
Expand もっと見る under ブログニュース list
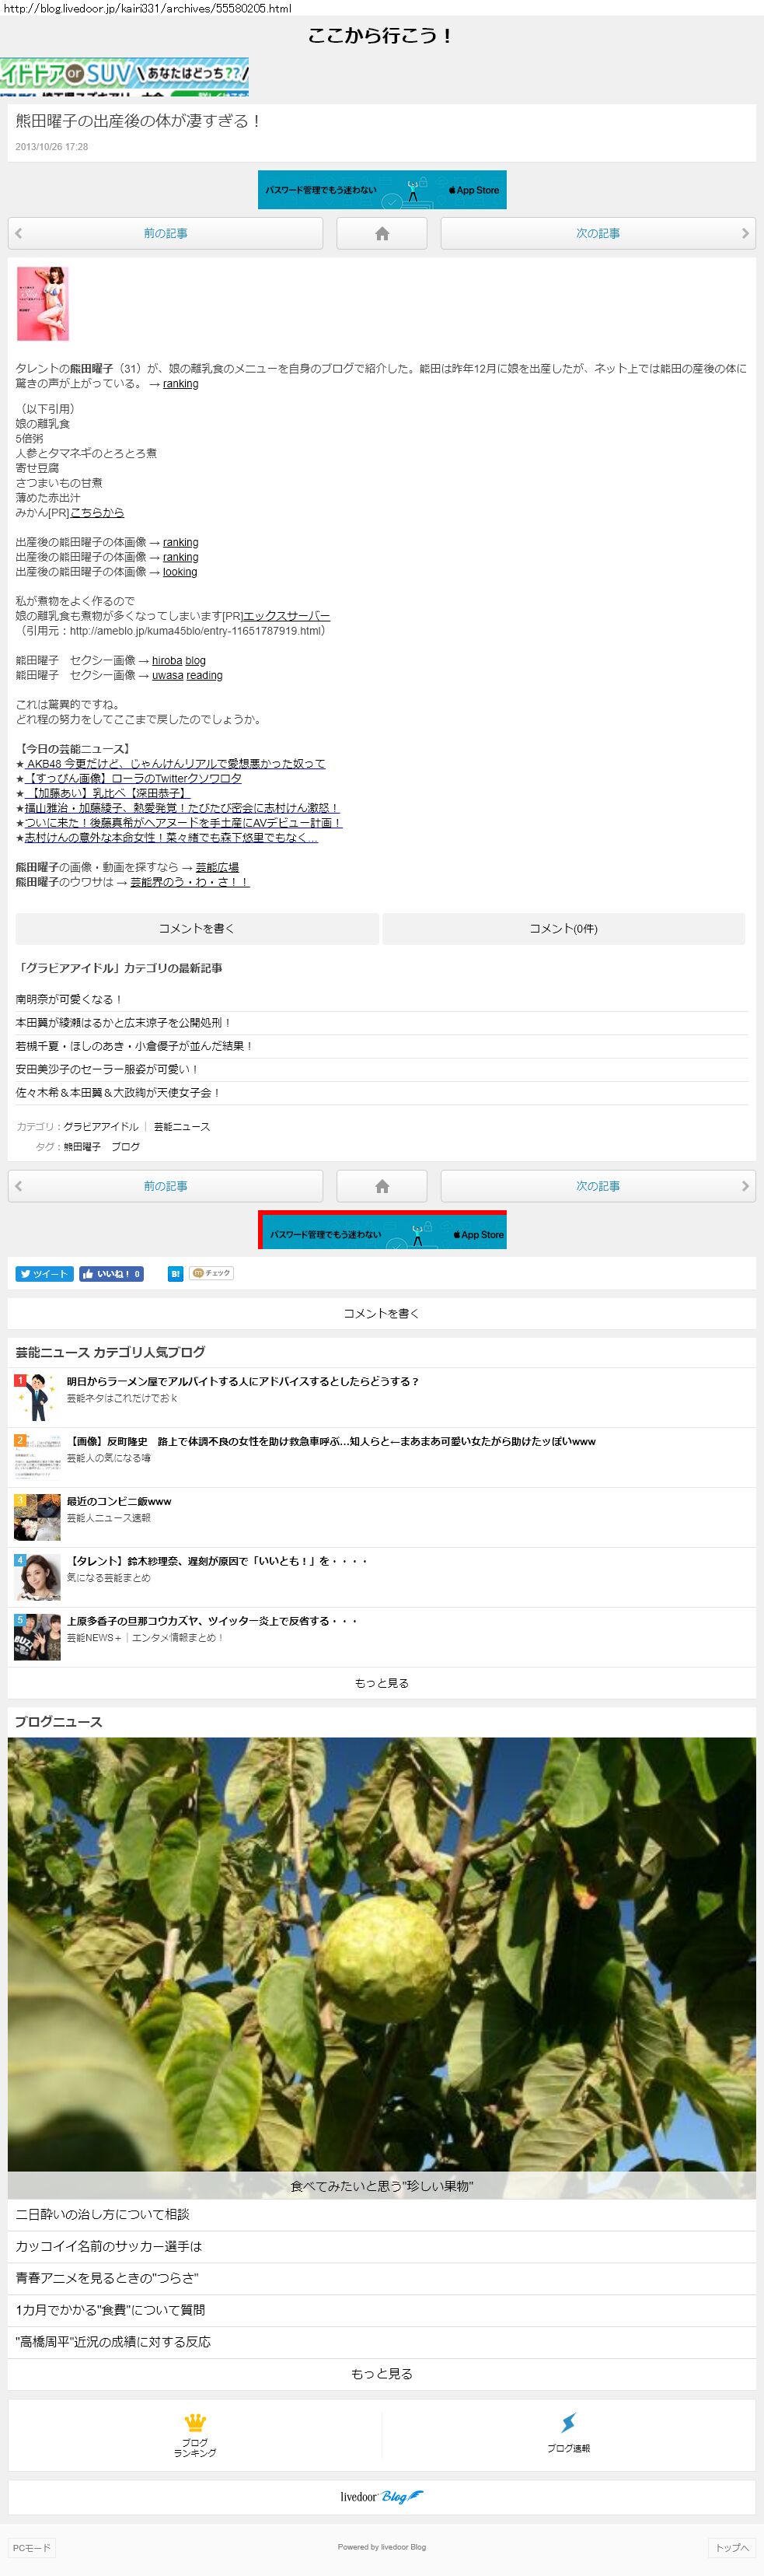click(x=382, y=2374)
